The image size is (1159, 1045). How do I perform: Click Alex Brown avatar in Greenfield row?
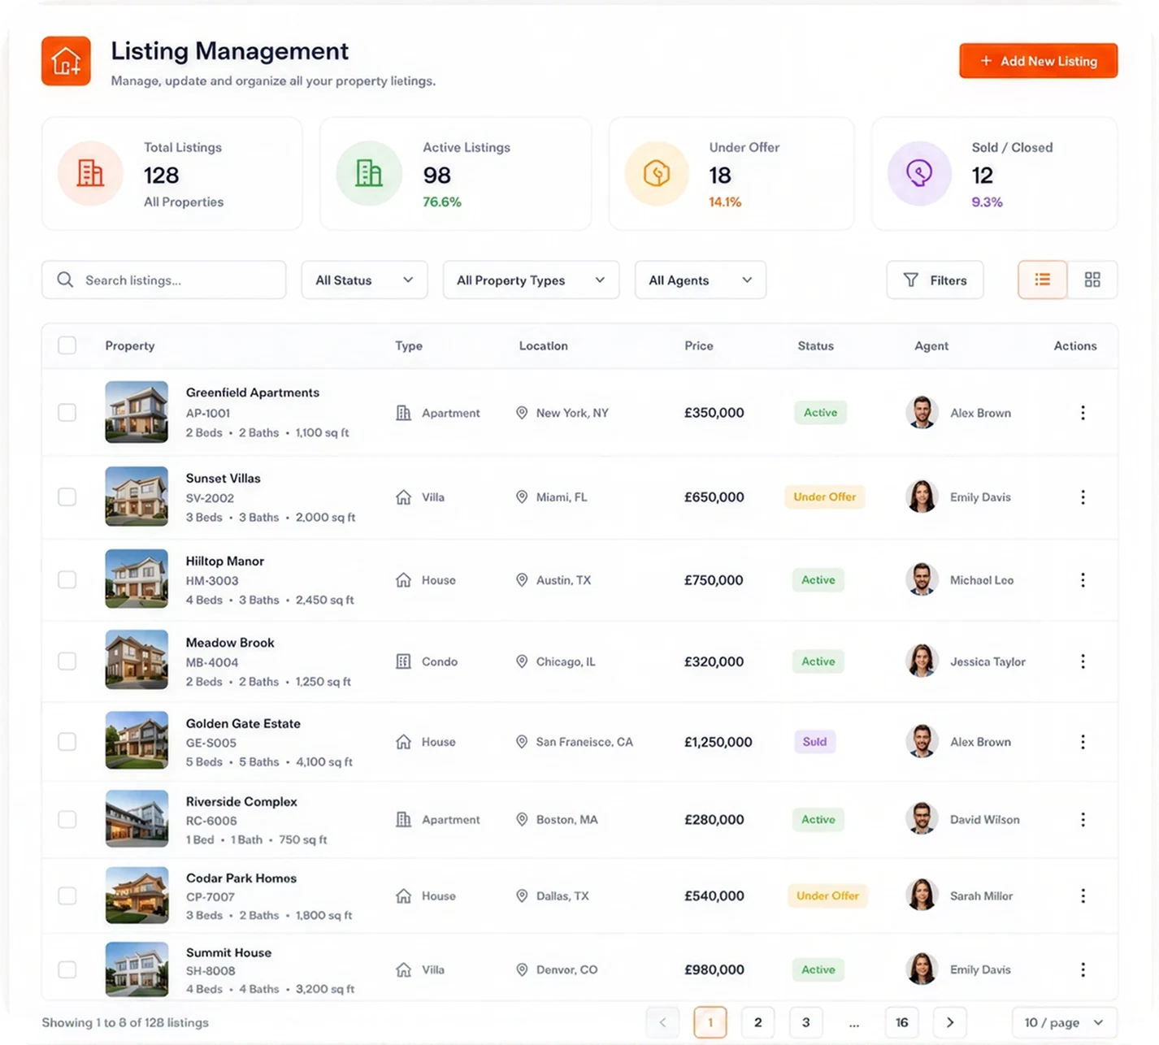(922, 413)
